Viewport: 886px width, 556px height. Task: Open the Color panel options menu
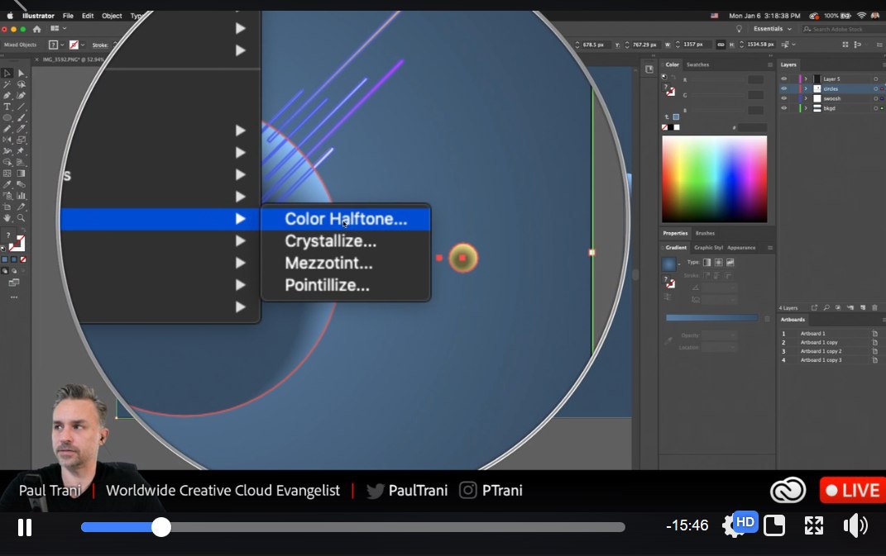point(769,65)
